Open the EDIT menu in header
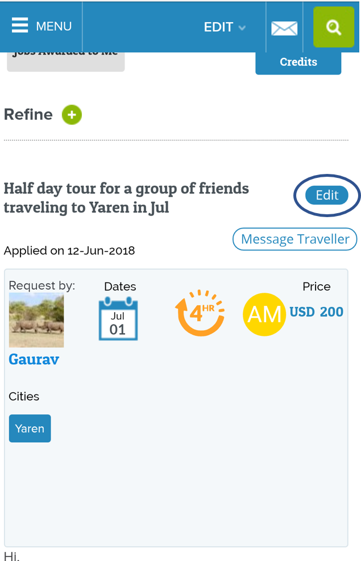 pyautogui.click(x=219, y=27)
